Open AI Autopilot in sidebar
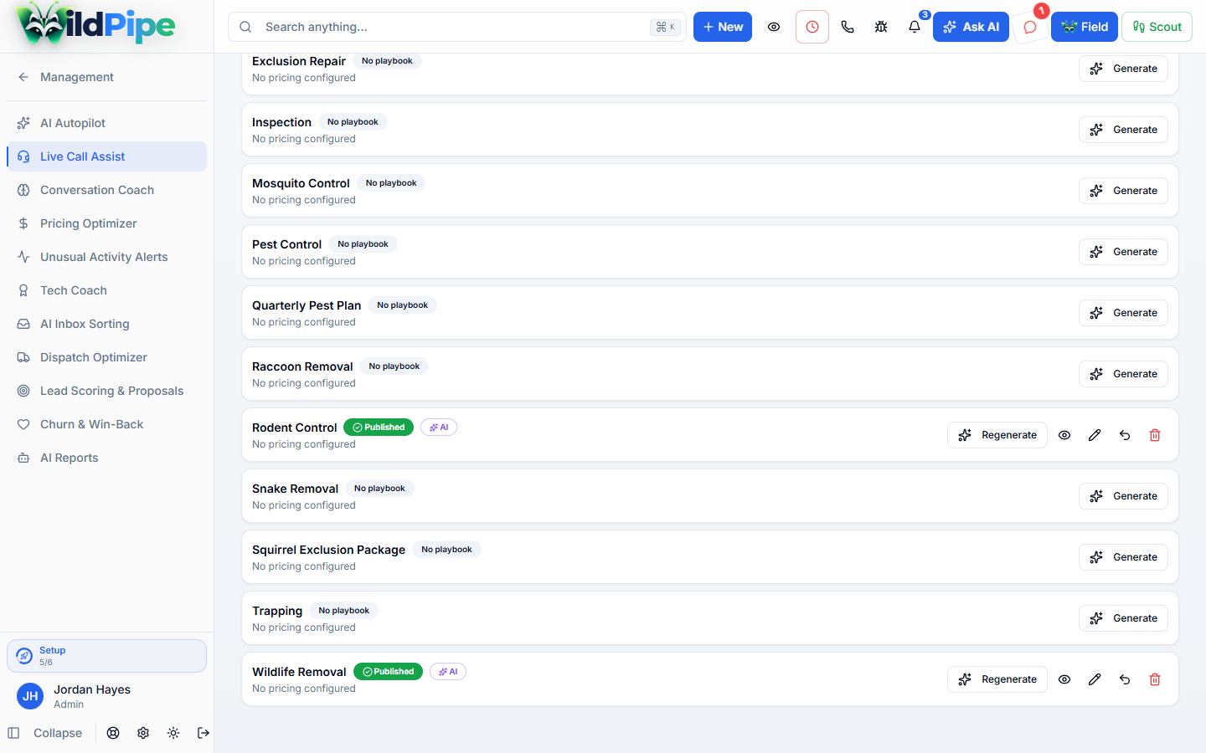The image size is (1206, 753). click(106, 123)
